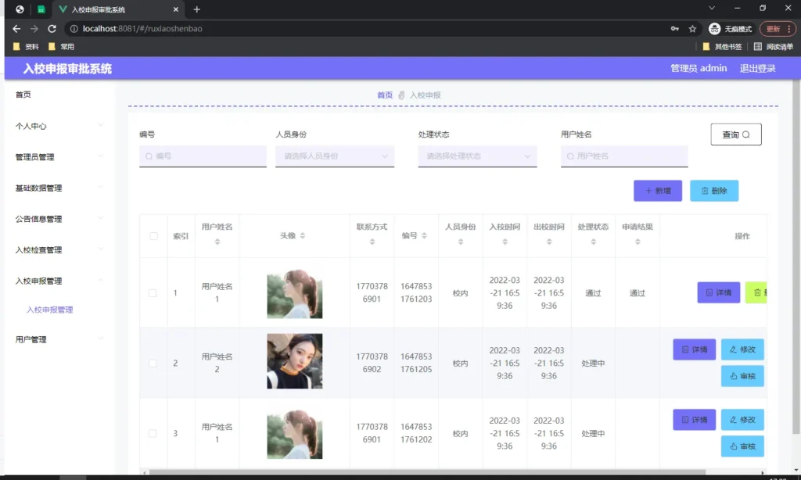Click the incognito mode icon in the browser toolbar
This screenshot has height=480, width=801.
[713, 28]
